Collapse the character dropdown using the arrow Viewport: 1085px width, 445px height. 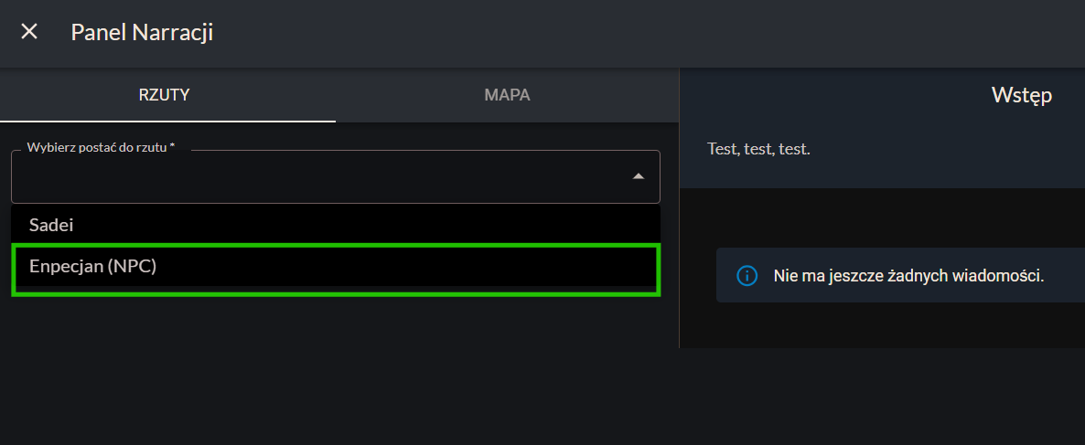tap(639, 176)
